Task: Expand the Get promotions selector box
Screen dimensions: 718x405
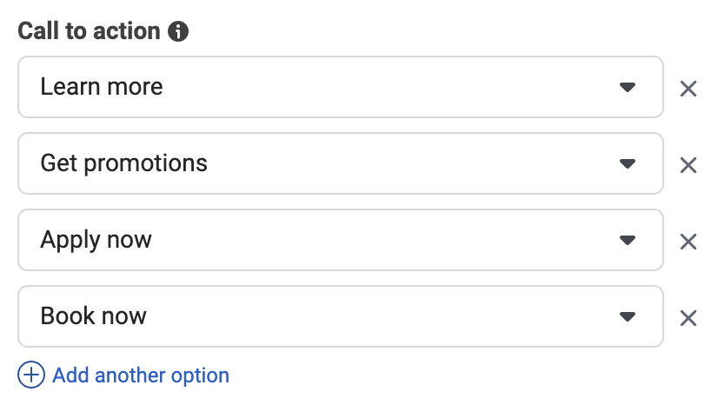Action: [341, 163]
